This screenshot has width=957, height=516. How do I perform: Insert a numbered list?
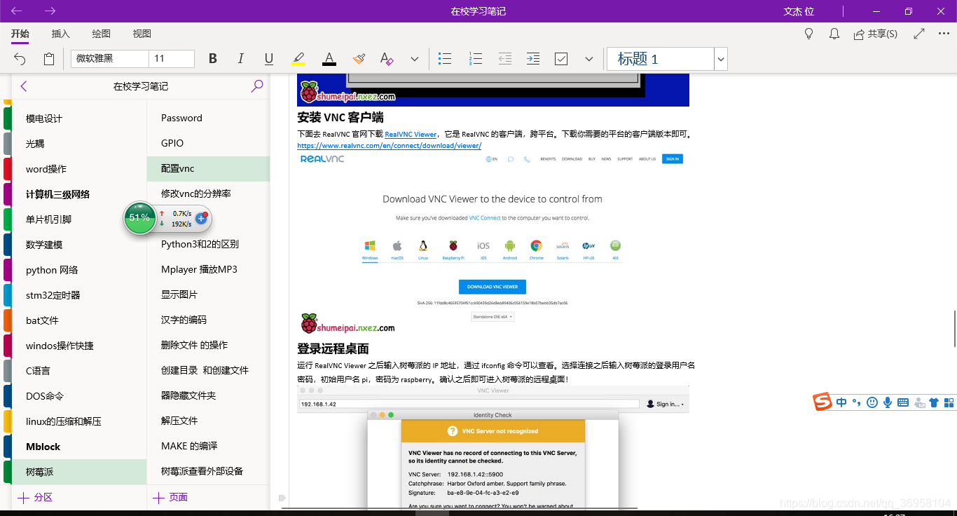point(476,59)
